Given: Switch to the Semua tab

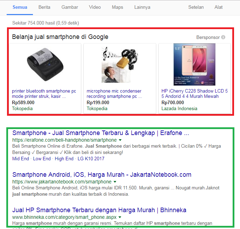Looking at the screenshot, I should [x=20, y=7].
